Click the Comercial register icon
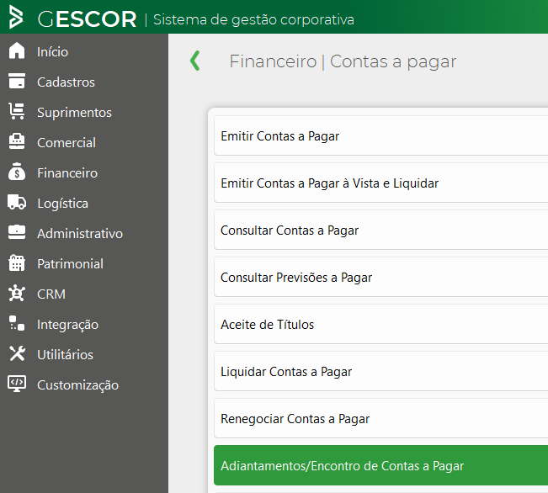The height and width of the screenshot is (493, 548). tap(17, 142)
